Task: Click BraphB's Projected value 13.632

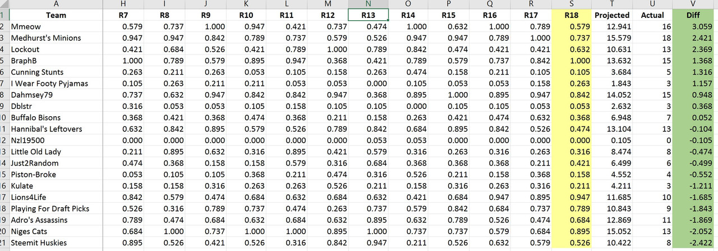Action: 611,61
